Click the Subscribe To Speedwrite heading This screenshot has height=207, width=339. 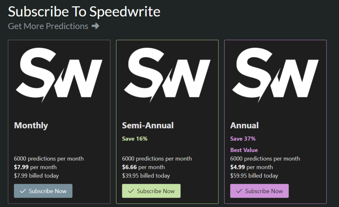click(84, 11)
